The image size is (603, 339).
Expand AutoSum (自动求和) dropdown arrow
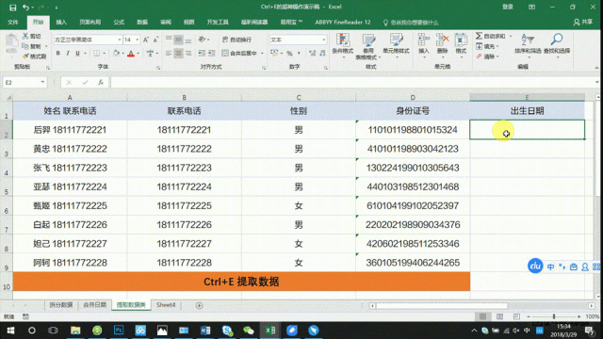click(x=511, y=36)
